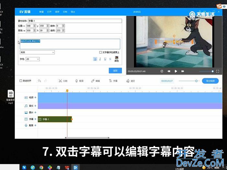The image size is (227, 170).
Task: Click the 配音 microphone track icon
Action: coord(26,125)
